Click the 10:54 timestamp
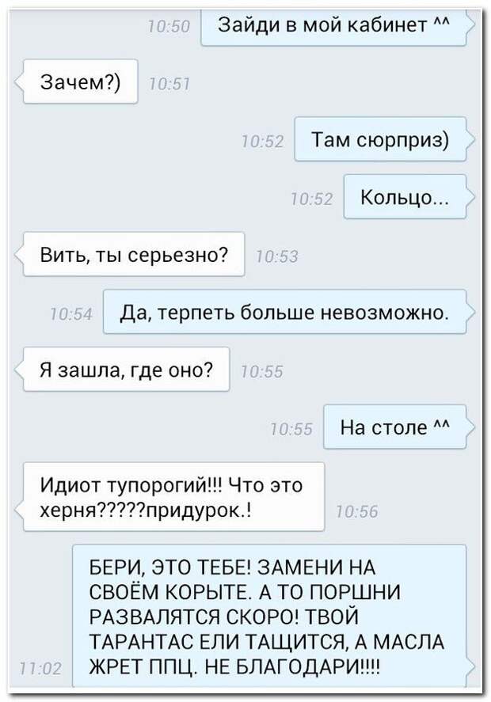Screen dimensions: 491x702 point(71,314)
